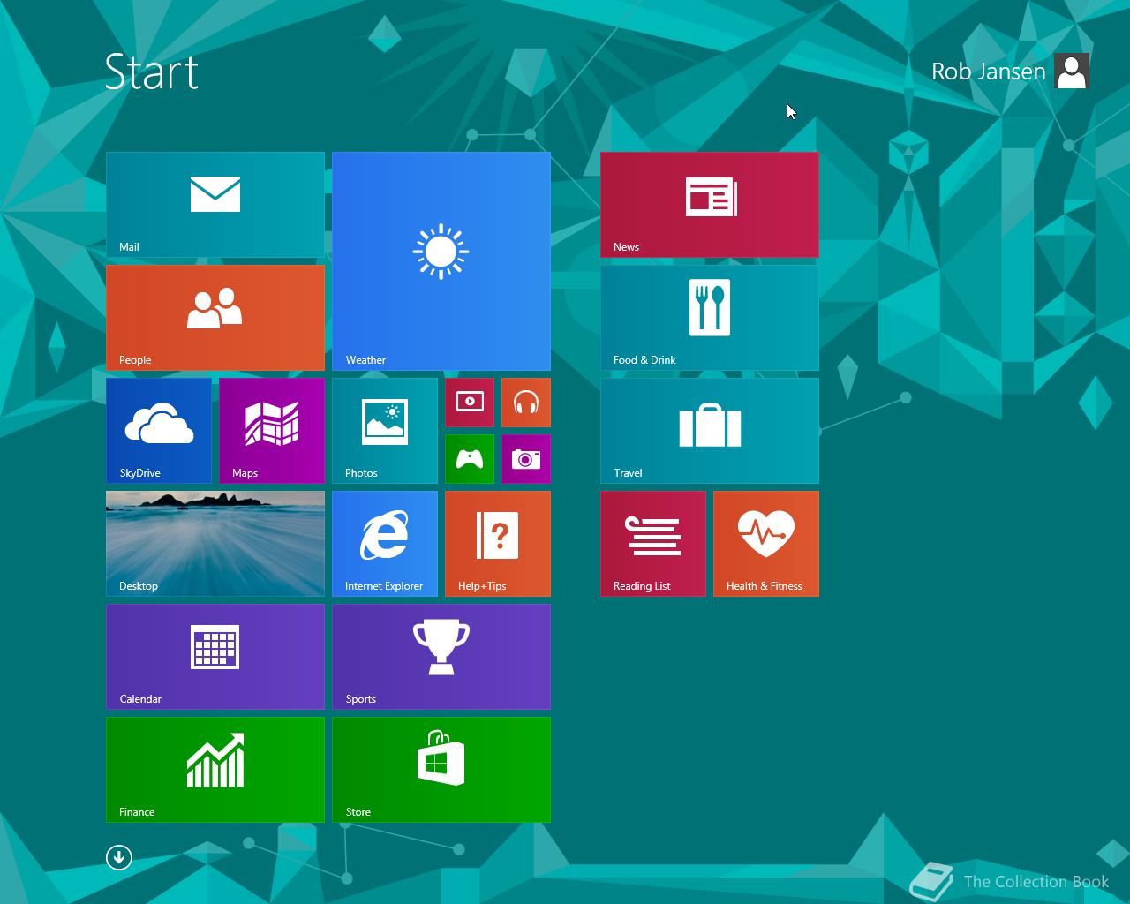Open the Food & Drink tile
This screenshot has width=1130, height=904.
pyautogui.click(x=710, y=318)
